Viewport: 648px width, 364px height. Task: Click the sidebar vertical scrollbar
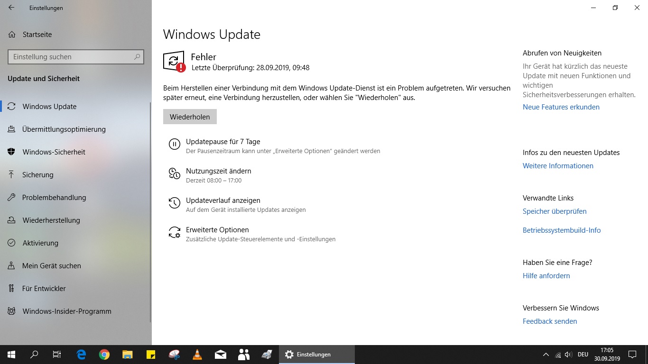150,212
